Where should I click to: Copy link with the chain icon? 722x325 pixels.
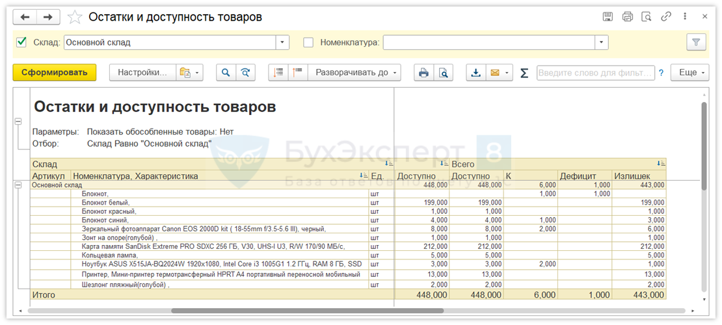(x=666, y=17)
